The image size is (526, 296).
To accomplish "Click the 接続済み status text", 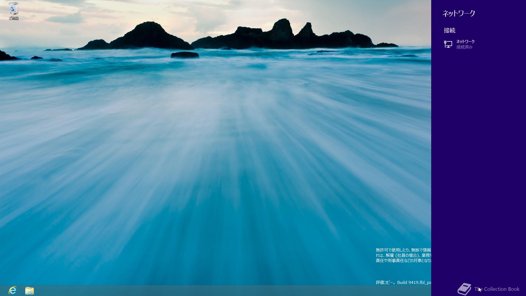I will click(x=464, y=47).
